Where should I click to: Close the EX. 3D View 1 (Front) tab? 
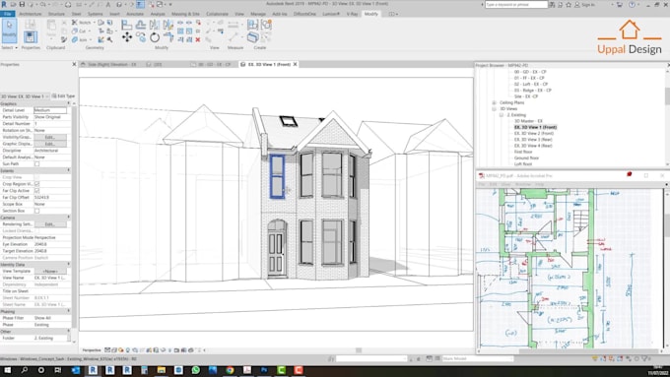click(x=295, y=64)
